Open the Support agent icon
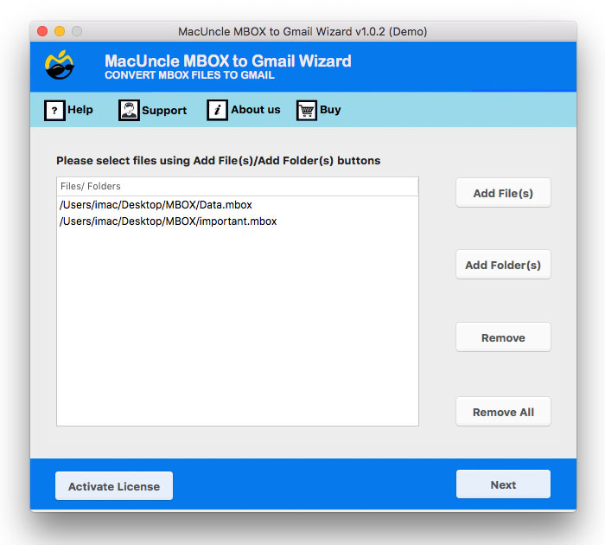605x545 pixels. point(129,111)
